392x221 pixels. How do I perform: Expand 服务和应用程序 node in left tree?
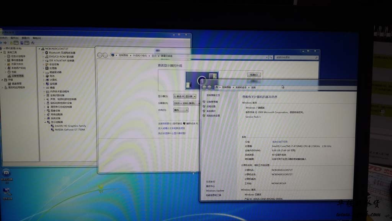[3, 87]
